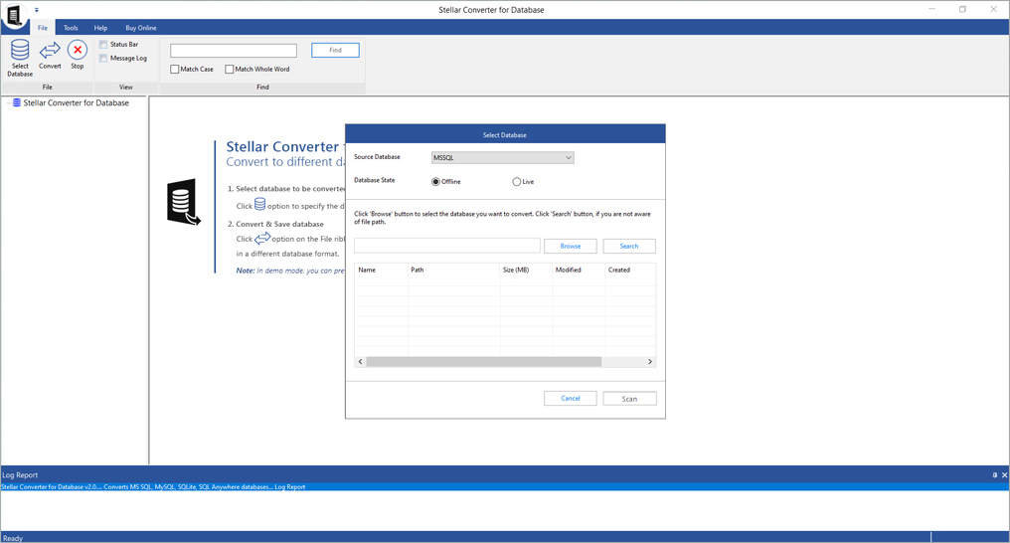
Task: Open quick access toolbar dropdown arrow
Action: [x=37, y=10]
